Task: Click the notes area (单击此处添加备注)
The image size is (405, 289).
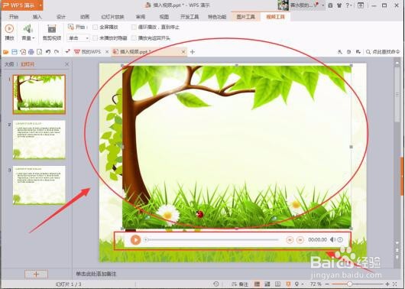Action: [x=96, y=274]
